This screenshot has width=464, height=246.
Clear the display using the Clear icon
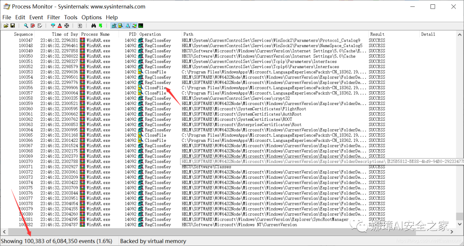point(40,26)
